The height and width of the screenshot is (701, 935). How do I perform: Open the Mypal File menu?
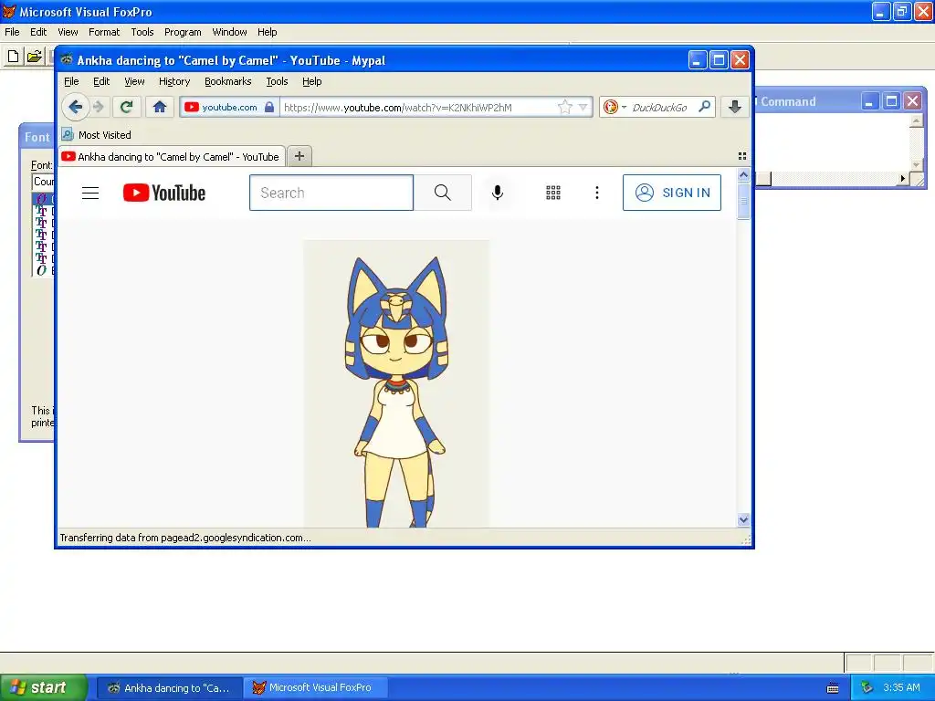pyautogui.click(x=71, y=81)
